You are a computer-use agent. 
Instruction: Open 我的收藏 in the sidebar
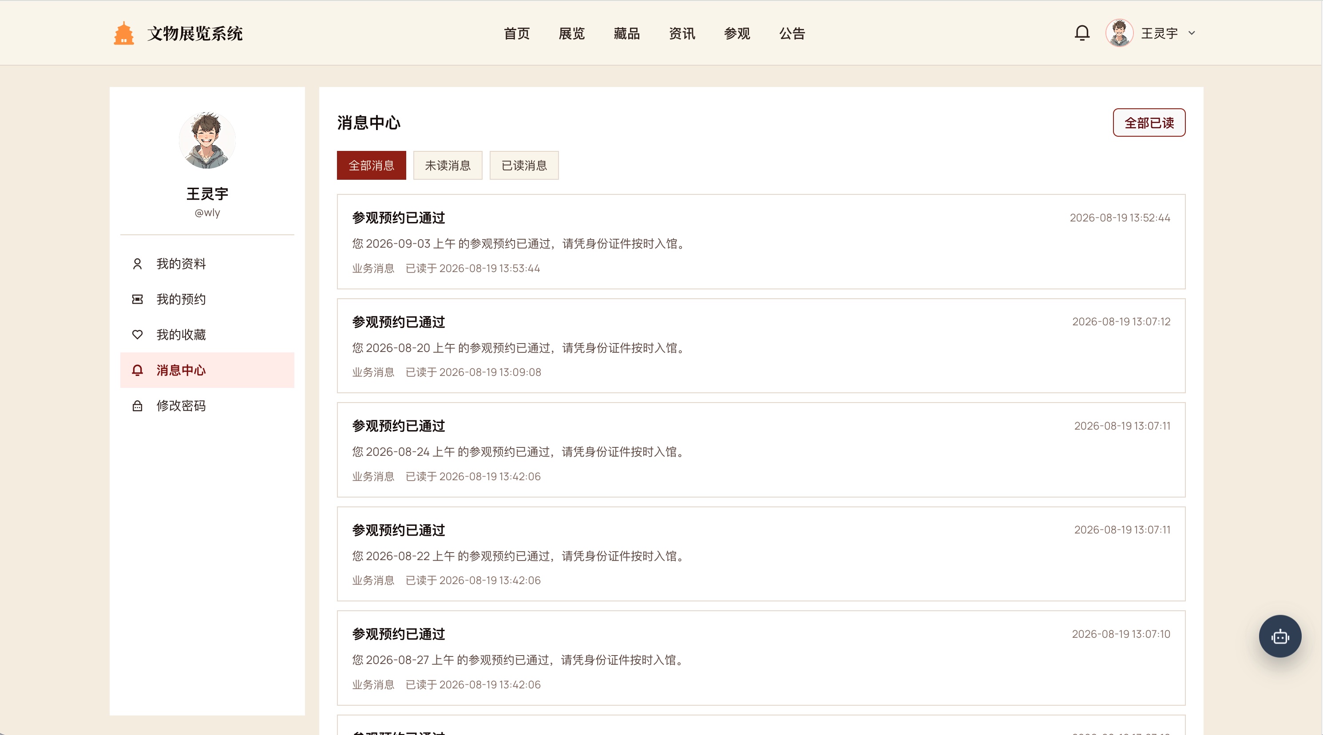[x=207, y=335]
